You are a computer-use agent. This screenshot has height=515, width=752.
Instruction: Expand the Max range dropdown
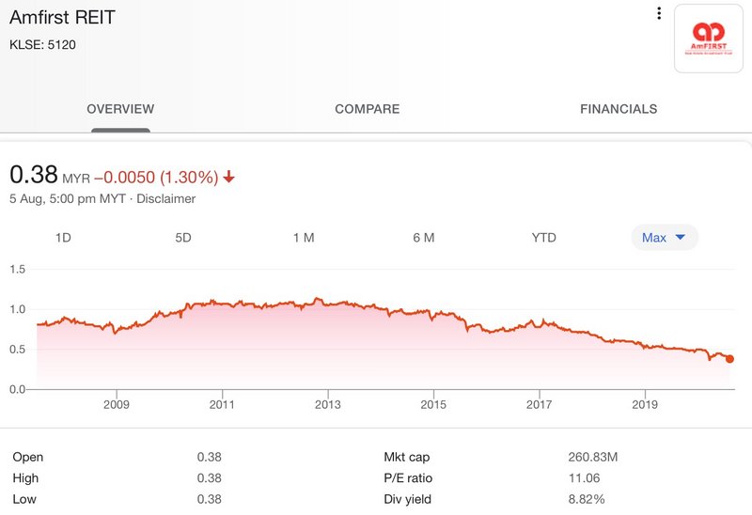[x=664, y=238]
